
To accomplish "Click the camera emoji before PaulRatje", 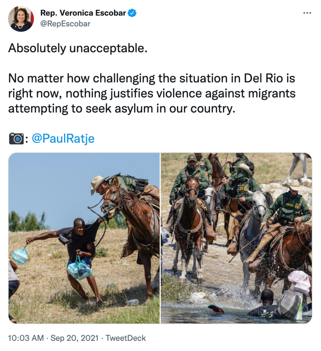I will click(16, 138).
